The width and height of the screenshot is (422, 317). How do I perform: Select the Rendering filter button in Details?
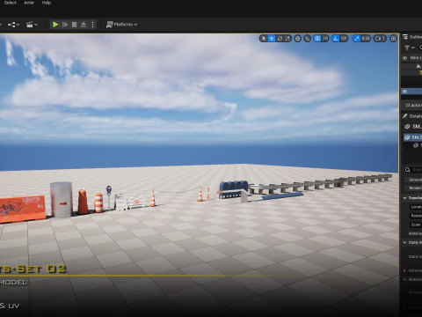[414, 188]
